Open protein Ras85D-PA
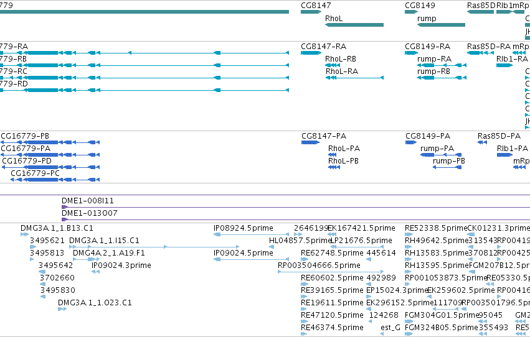This screenshot has width=530, height=337. click(x=499, y=136)
